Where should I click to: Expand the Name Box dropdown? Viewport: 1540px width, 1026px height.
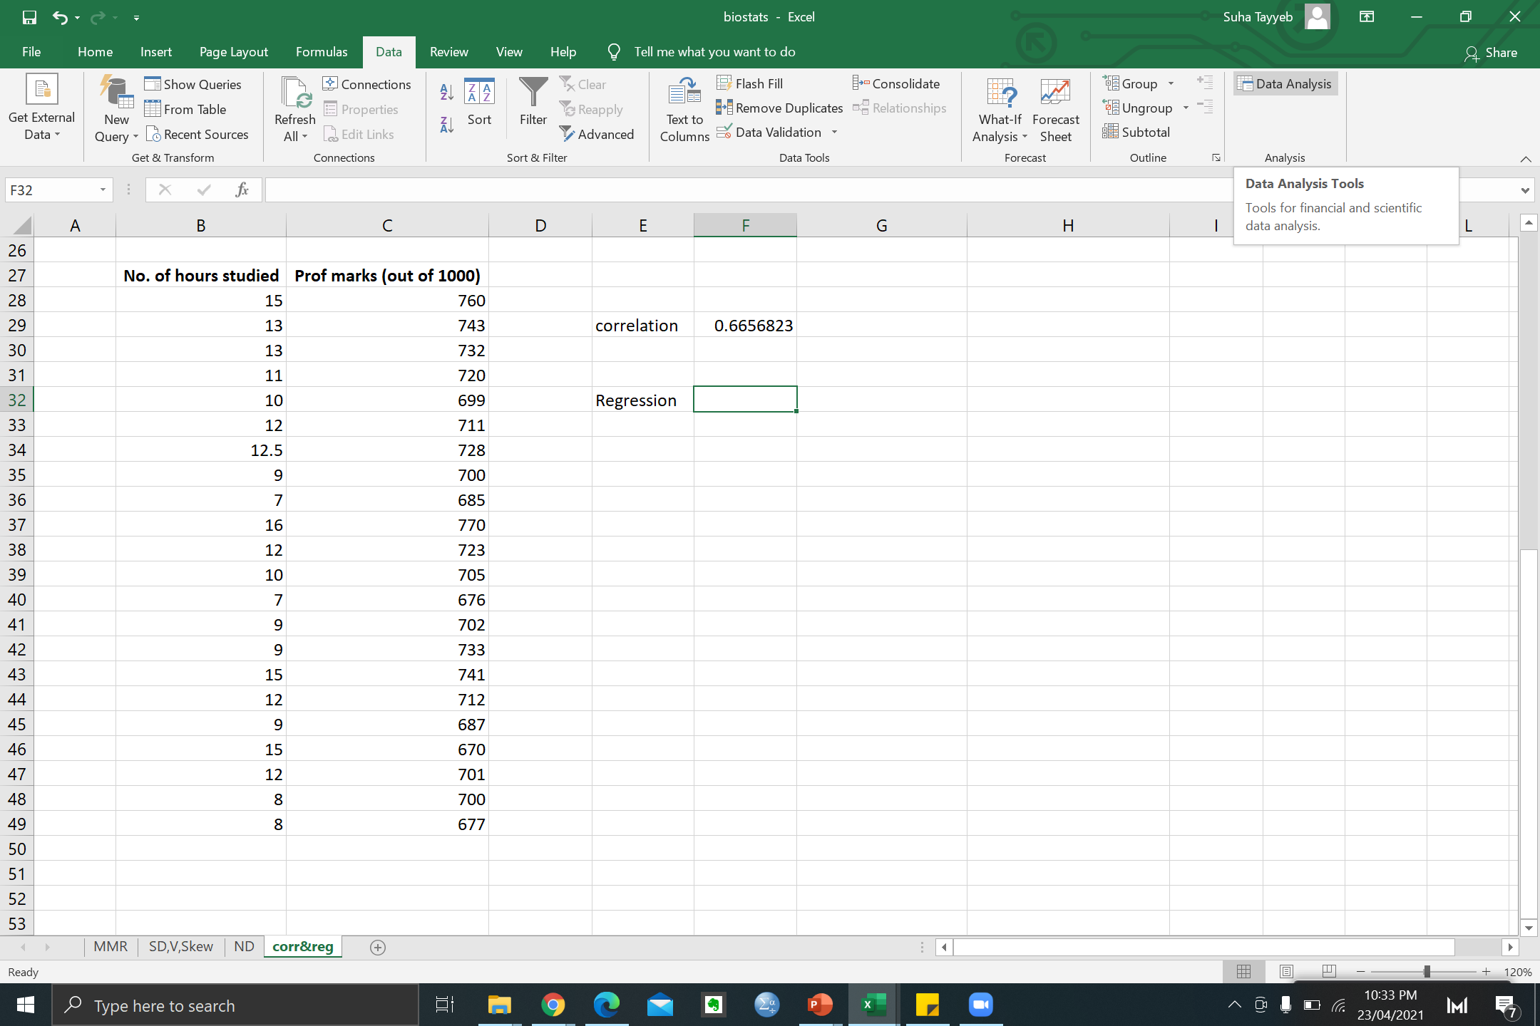103,190
